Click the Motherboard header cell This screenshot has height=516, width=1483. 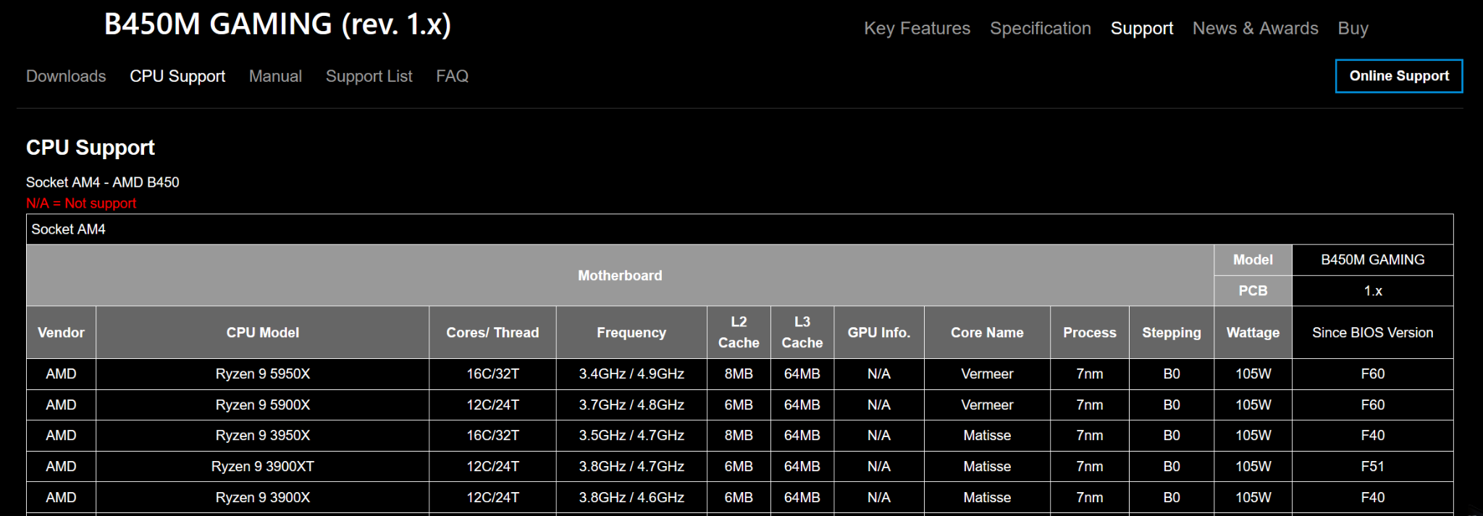click(x=620, y=276)
